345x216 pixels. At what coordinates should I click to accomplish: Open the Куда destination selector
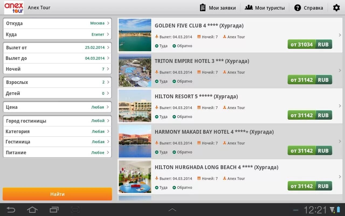[x=57, y=34]
